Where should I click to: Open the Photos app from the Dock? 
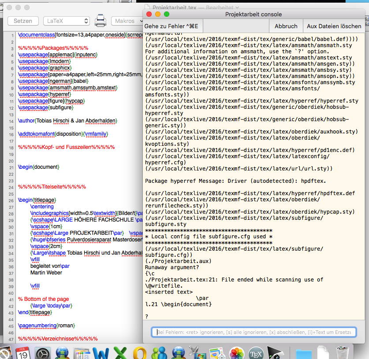(x=236, y=353)
